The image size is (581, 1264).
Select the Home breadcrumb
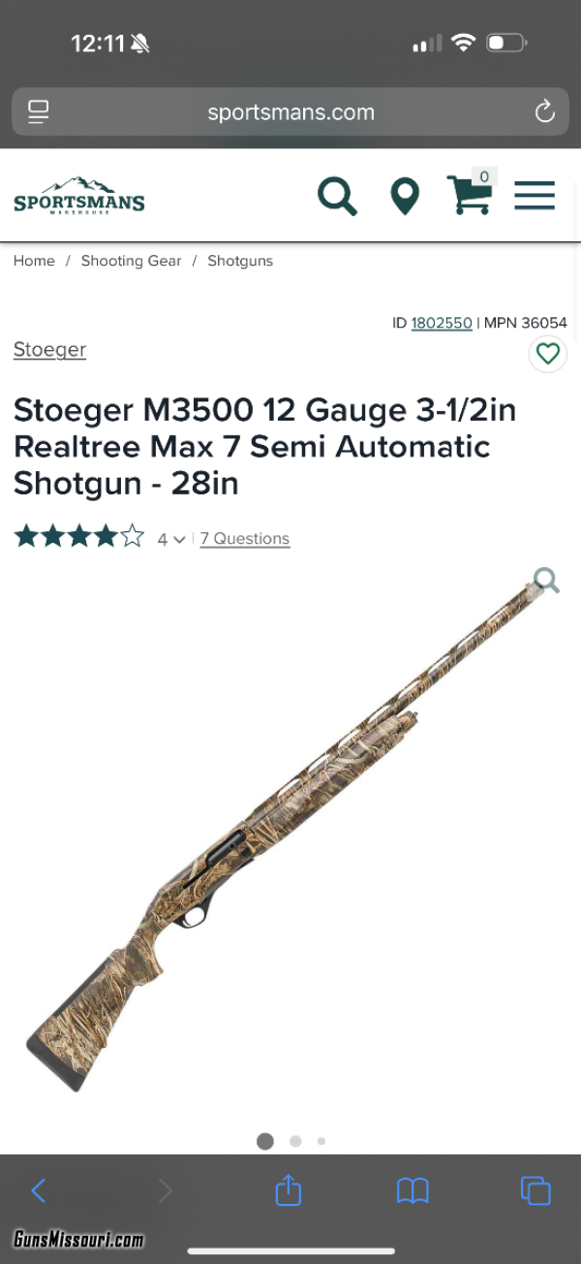pos(34,261)
